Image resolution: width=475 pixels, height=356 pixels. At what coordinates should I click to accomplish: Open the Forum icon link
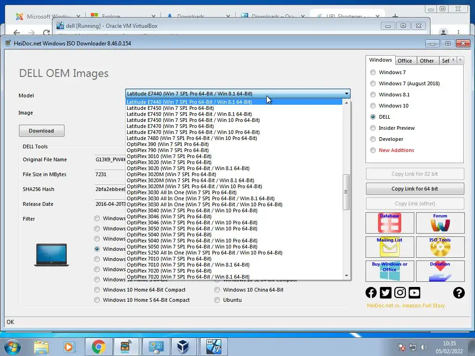click(x=440, y=223)
